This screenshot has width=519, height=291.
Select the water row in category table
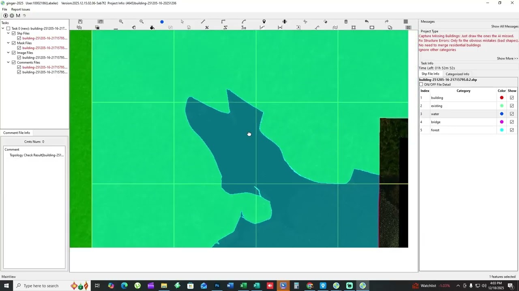coord(468,114)
